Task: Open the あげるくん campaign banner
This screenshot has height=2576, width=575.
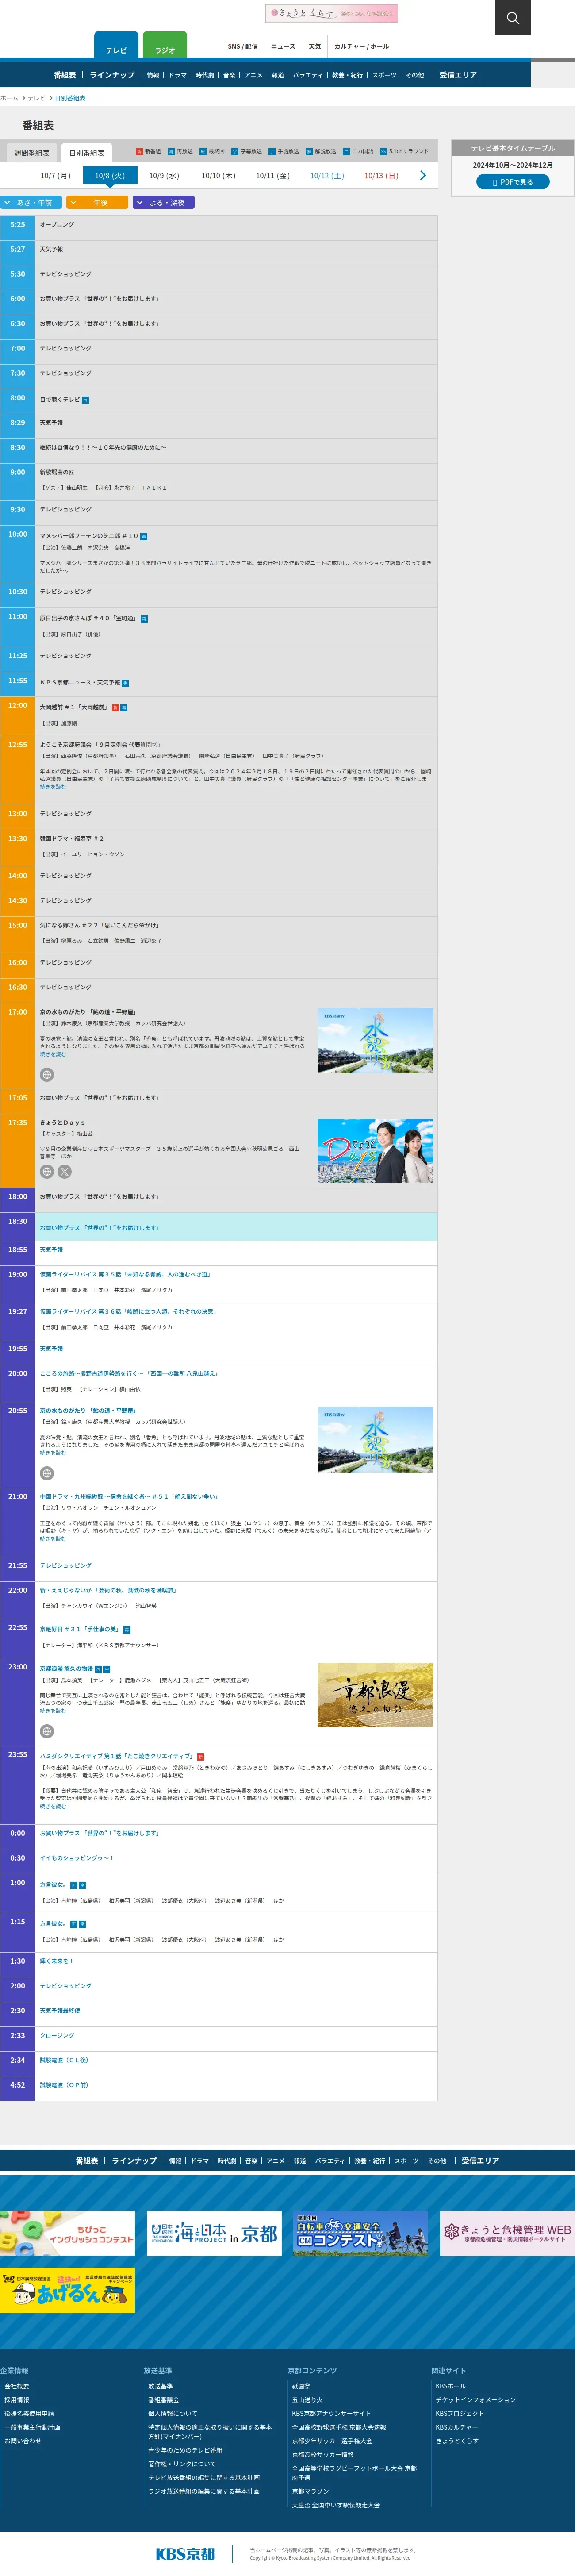Action: (x=67, y=2290)
